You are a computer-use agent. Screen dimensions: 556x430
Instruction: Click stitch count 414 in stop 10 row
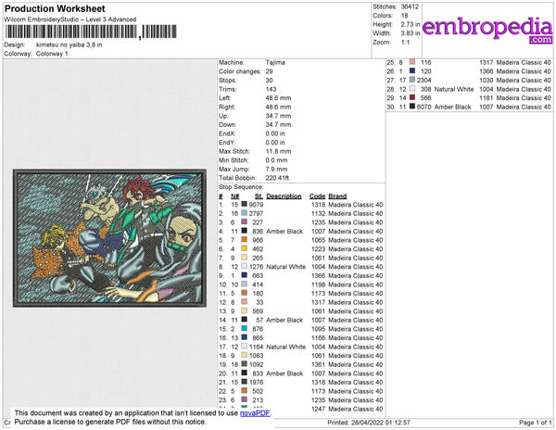(258, 285)
